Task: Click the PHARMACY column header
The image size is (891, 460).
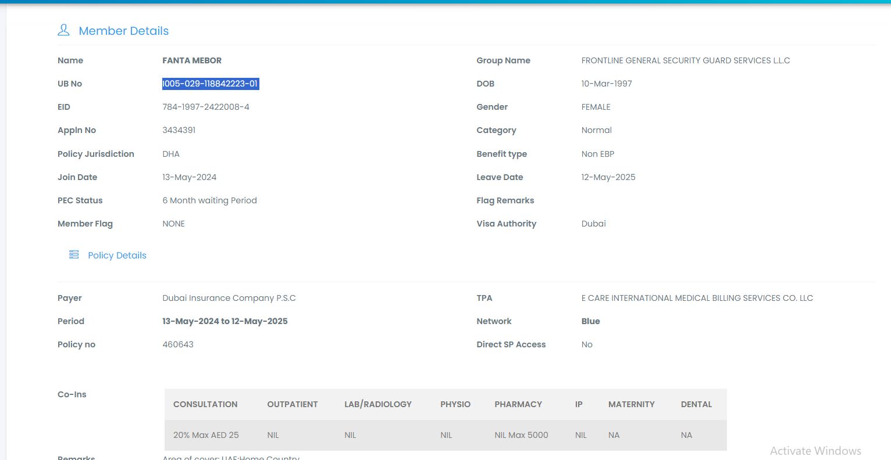Action: [x=518, y=404]
